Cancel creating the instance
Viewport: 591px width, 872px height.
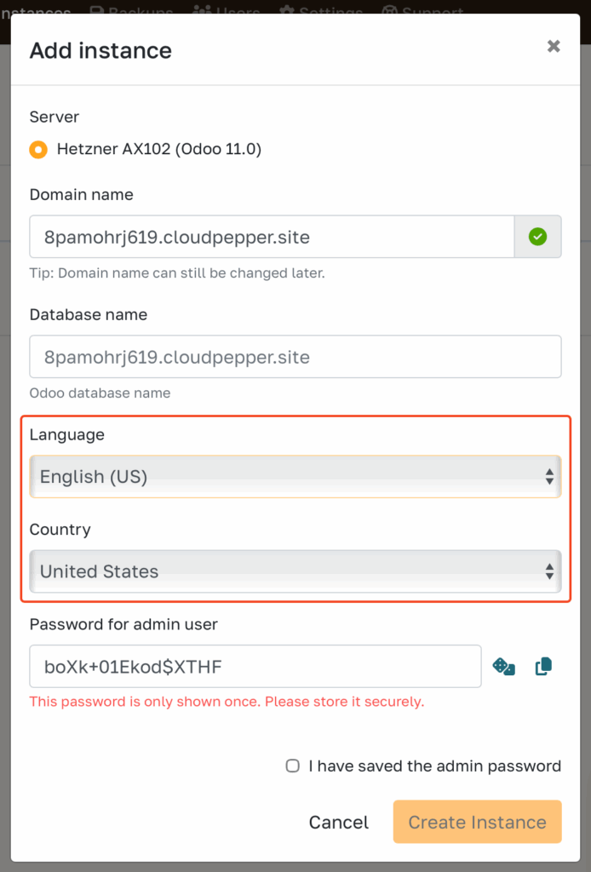tap(338, 822)
